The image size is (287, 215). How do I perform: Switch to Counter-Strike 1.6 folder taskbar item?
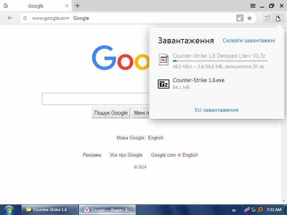tap(50, 210)
